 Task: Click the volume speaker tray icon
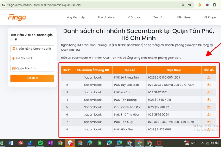pyautogui.click(x=217, y=143)
